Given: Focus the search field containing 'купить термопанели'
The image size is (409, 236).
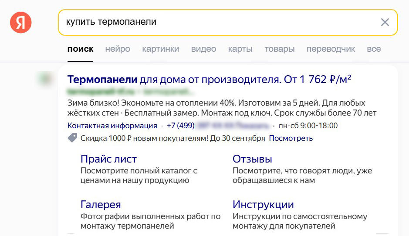Looking at the screenshot, I should (x=218, y=22).
